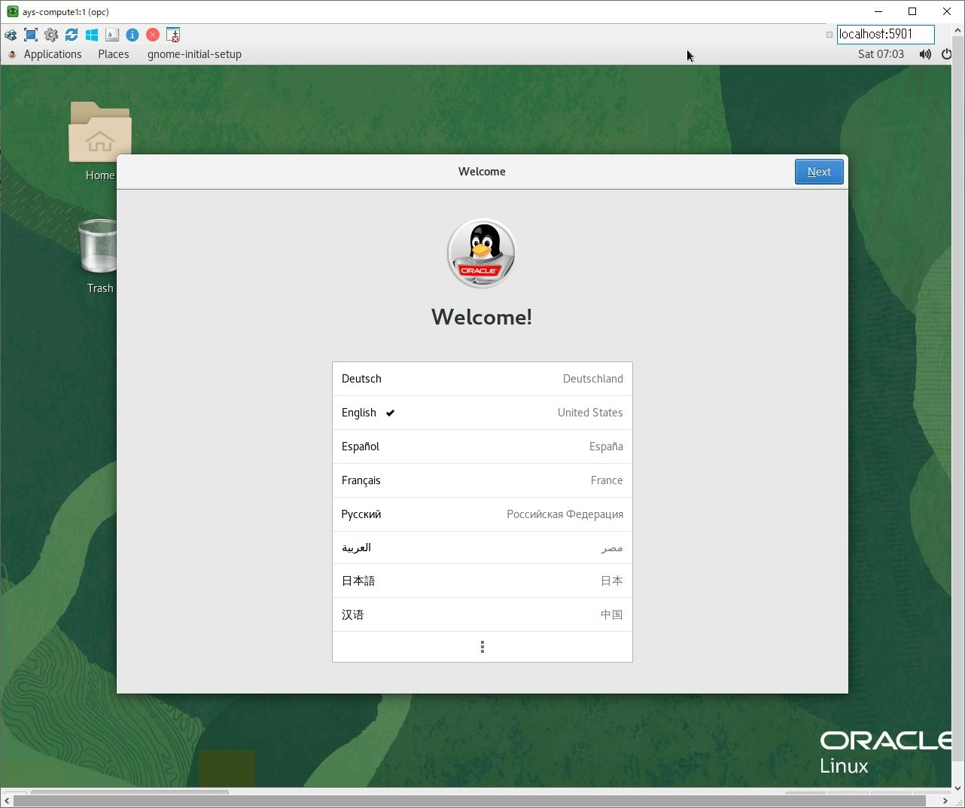Open new VNC connection icon in toolbar
Viewport: 965px width, 808px height.
coord(11,35)
